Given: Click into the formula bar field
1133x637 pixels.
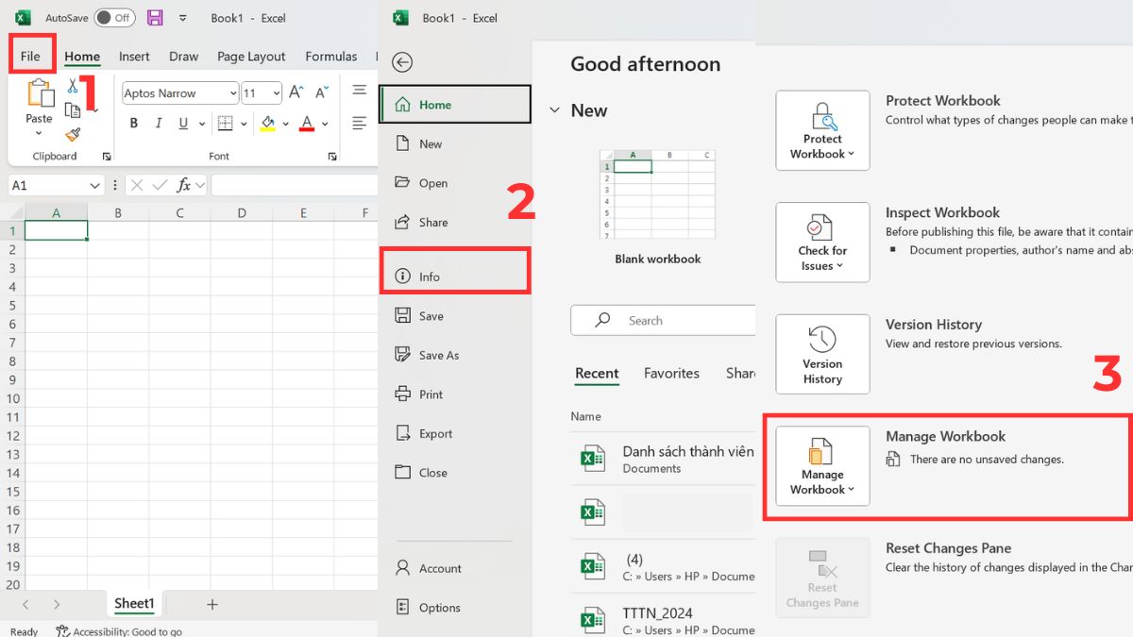Looking at the screenshot, I should click(294, 186).
